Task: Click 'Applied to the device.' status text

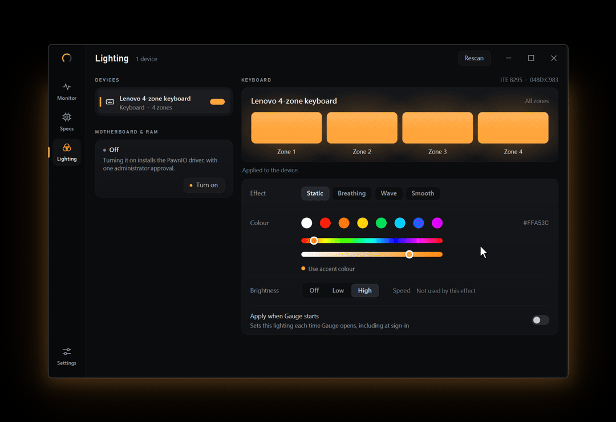Action: tap(270, 170)
